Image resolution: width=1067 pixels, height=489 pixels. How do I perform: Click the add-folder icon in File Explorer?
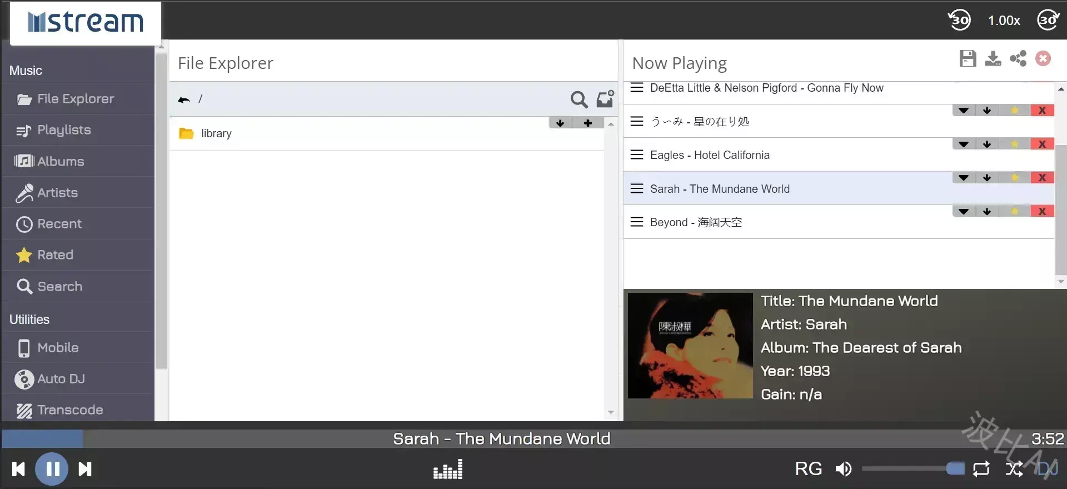point(605,99)
